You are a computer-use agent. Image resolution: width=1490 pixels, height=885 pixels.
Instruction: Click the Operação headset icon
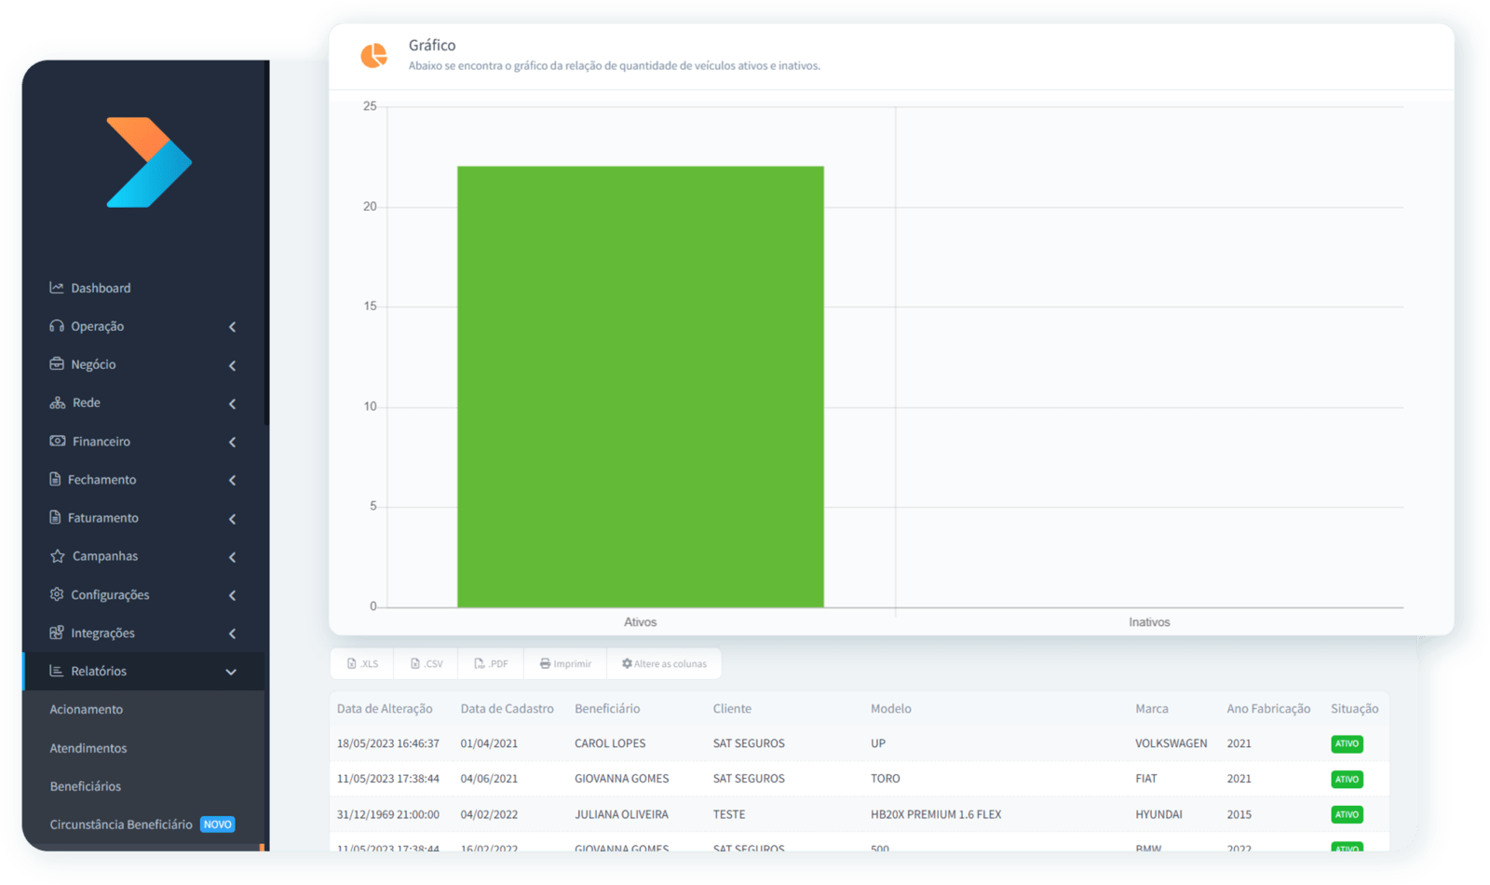[57, 326]
